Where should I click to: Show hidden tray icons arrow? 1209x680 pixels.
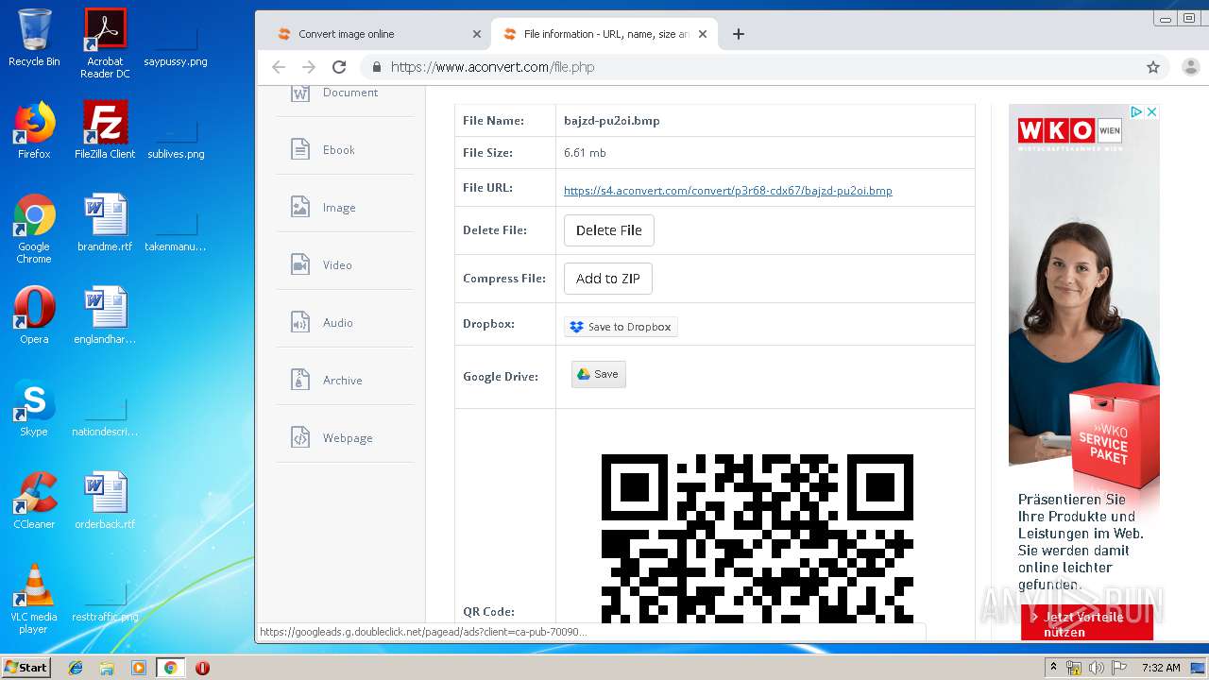(1054, 668)
